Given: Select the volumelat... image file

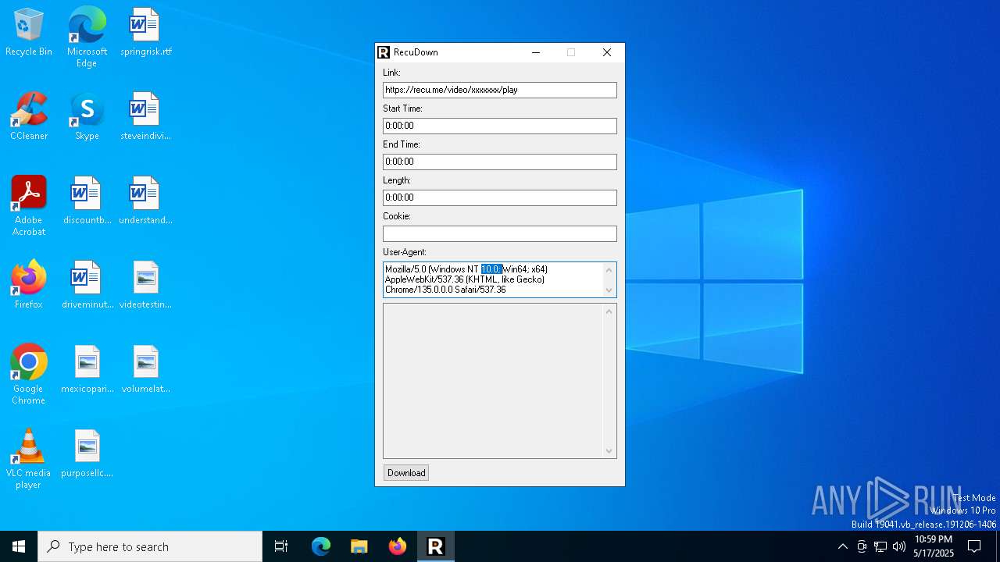Looking at the screenshot, I should point(145,370).
